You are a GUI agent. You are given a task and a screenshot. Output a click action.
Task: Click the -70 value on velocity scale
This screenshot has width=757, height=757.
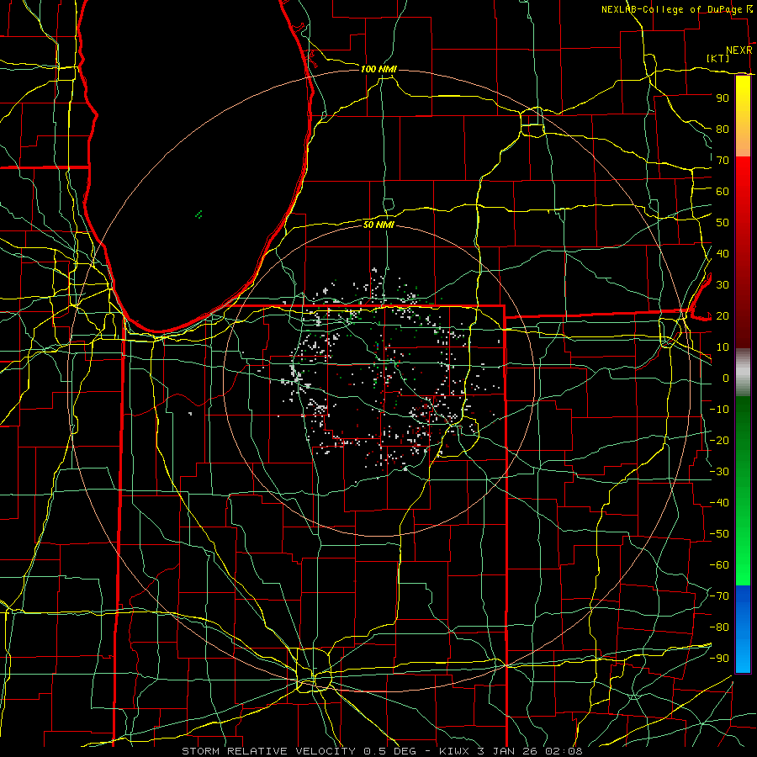719,596
